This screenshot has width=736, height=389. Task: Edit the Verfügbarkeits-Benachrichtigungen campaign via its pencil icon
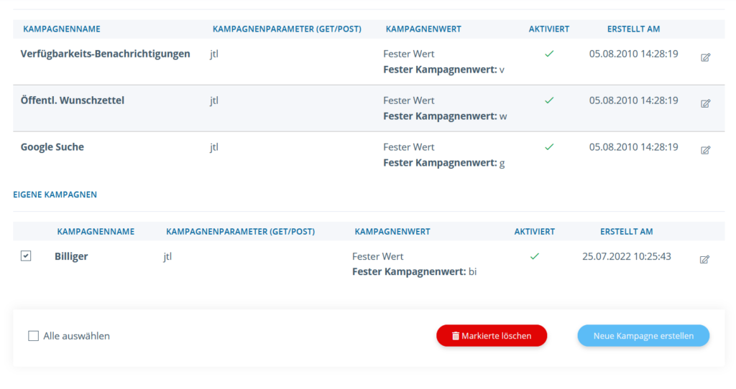[x=705, y=57]
